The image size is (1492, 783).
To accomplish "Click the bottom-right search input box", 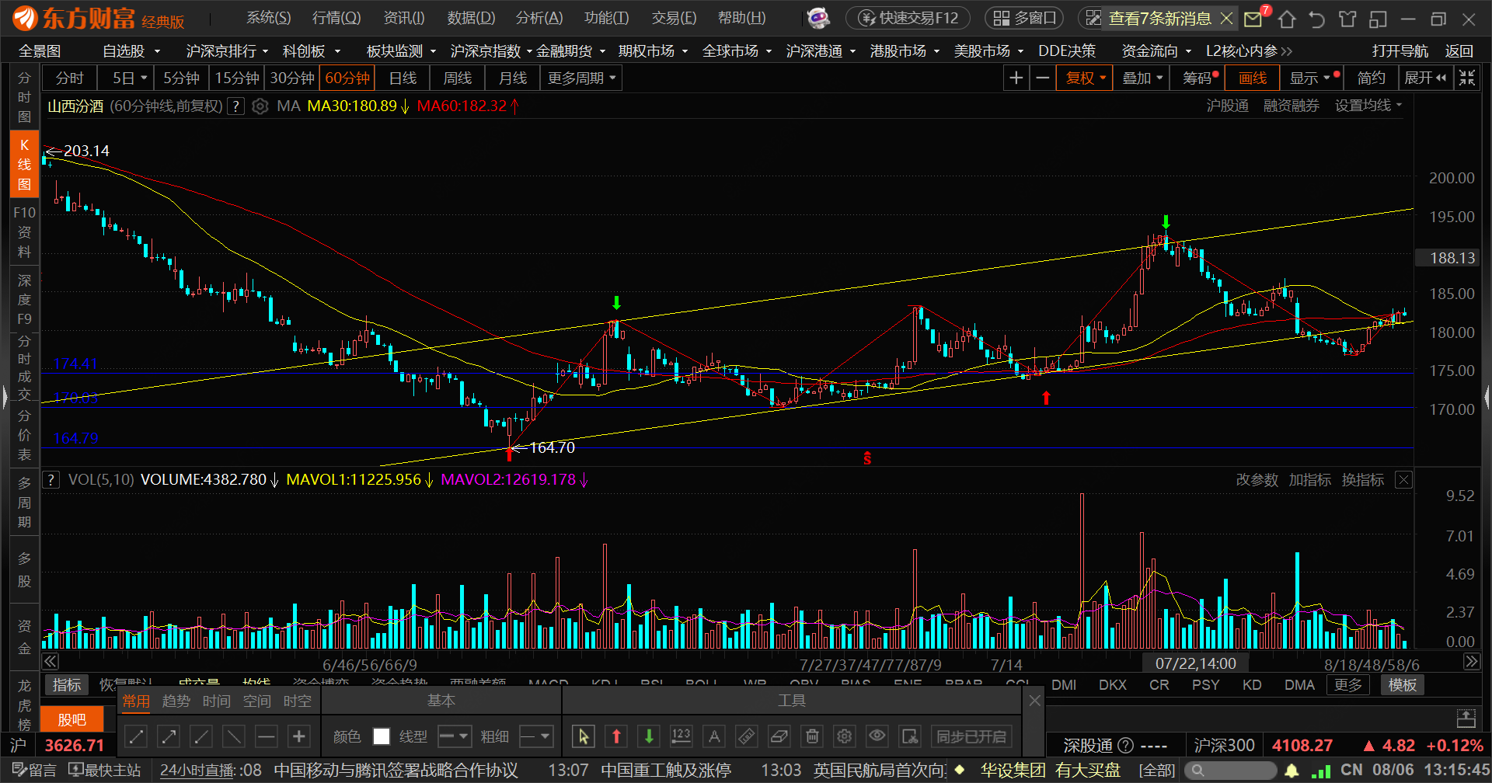I will (1231, 771).
